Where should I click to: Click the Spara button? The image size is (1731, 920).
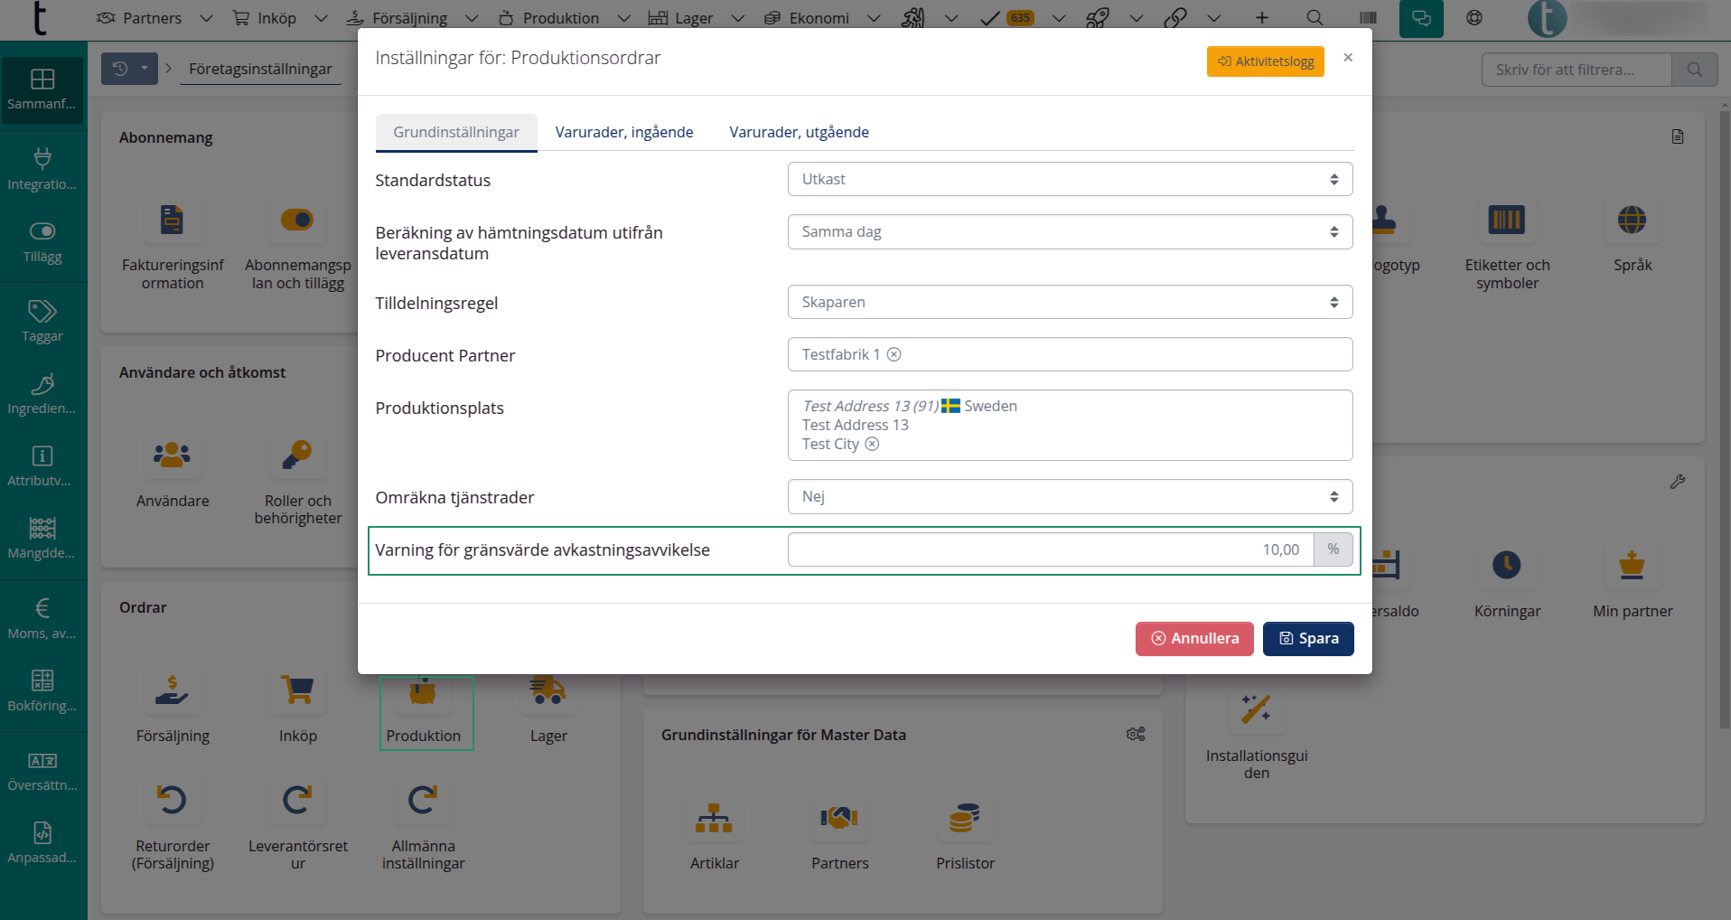[1307, 638]
